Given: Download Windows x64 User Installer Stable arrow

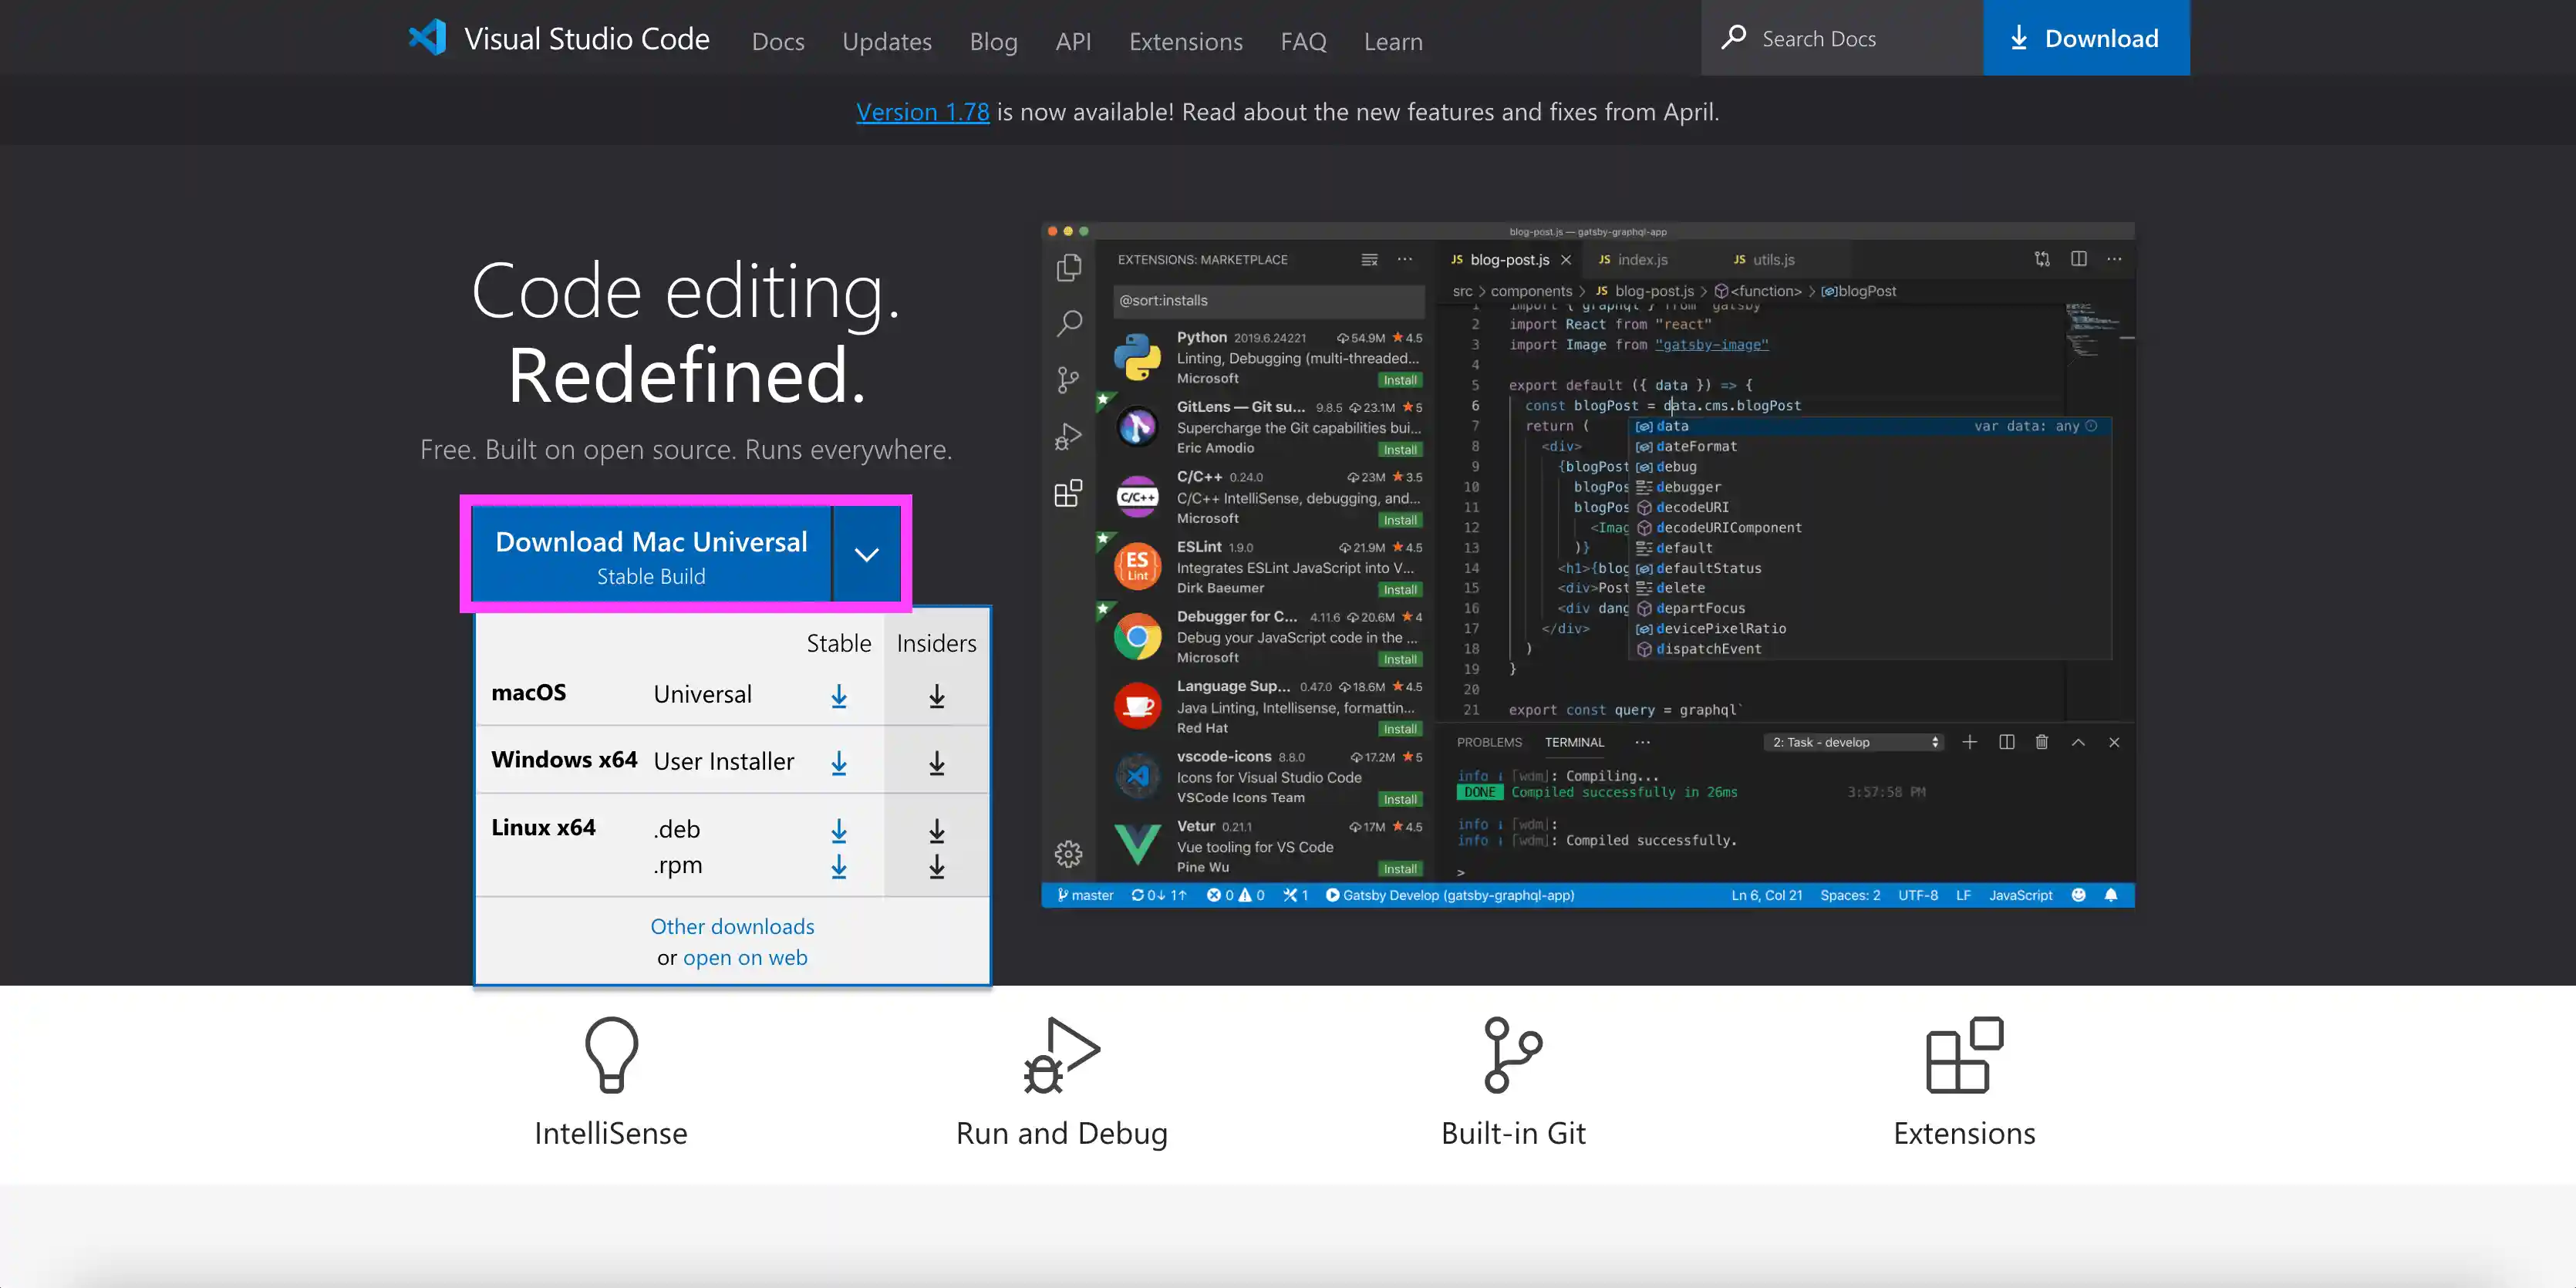Looking at the screenshot, I should [839, 763].
